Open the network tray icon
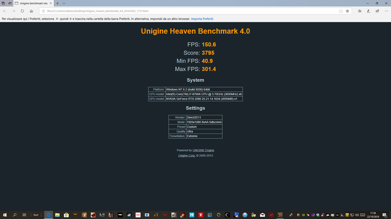 tap(352, 215)
